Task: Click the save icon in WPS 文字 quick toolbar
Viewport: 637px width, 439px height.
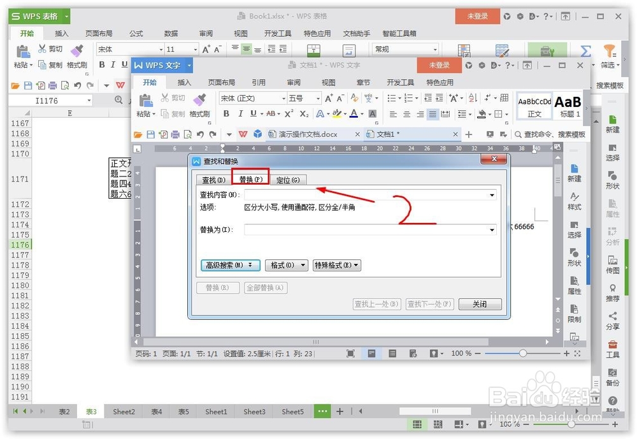Action: [x=151, y=134]
